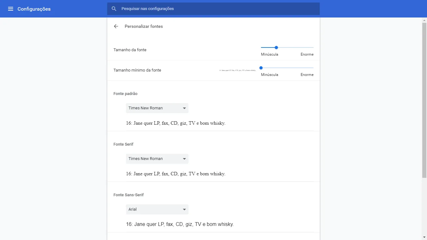Click the 'Personalizar fontes' page heading

pos(144,27)
